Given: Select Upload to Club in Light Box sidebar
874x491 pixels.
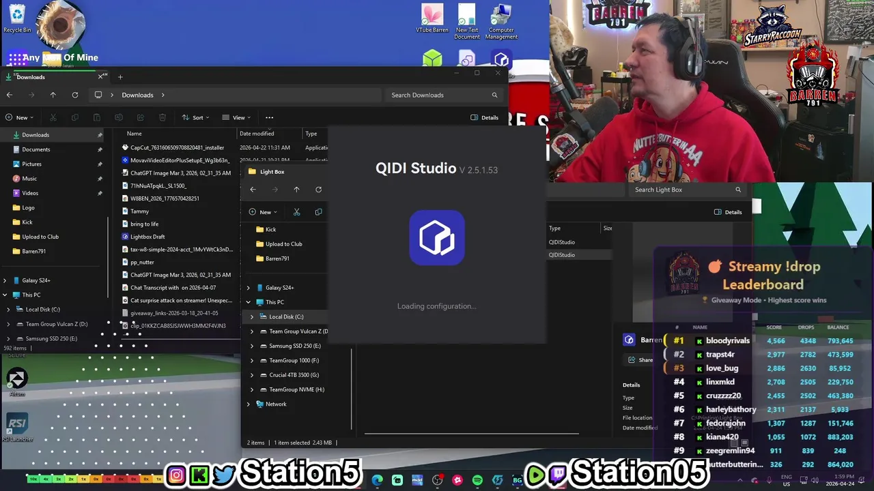Looking at the screenshot, I should pyautogui.click(x=283, y=244).
